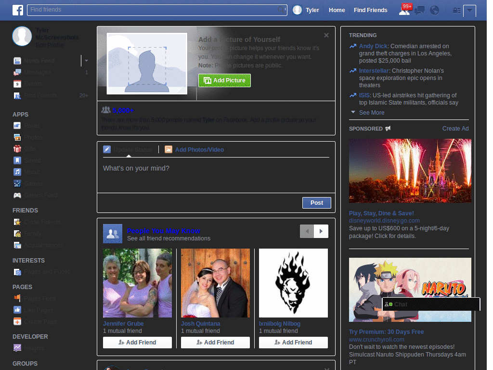Open Jennifer Grube's profile photo
The height and width of the screenshot is (370, 493).
coord(137,283)
